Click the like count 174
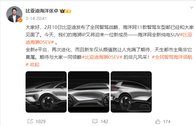This screenshot has width=196, height=126. pos(167,122)
